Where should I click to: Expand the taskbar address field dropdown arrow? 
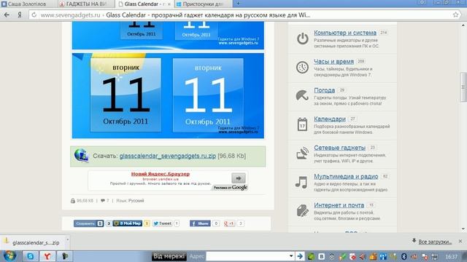tap(291, 255)
